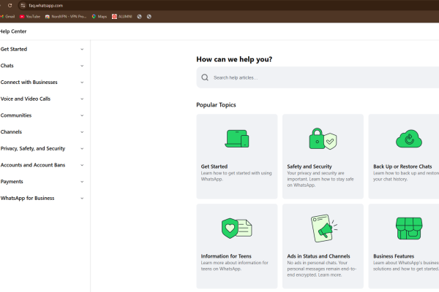Open the Payments sidebar section
This screenshot has height=292, width=439.
point(12,182)
